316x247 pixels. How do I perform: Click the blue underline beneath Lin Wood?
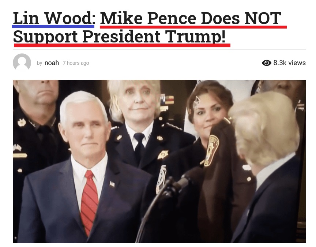53,26
